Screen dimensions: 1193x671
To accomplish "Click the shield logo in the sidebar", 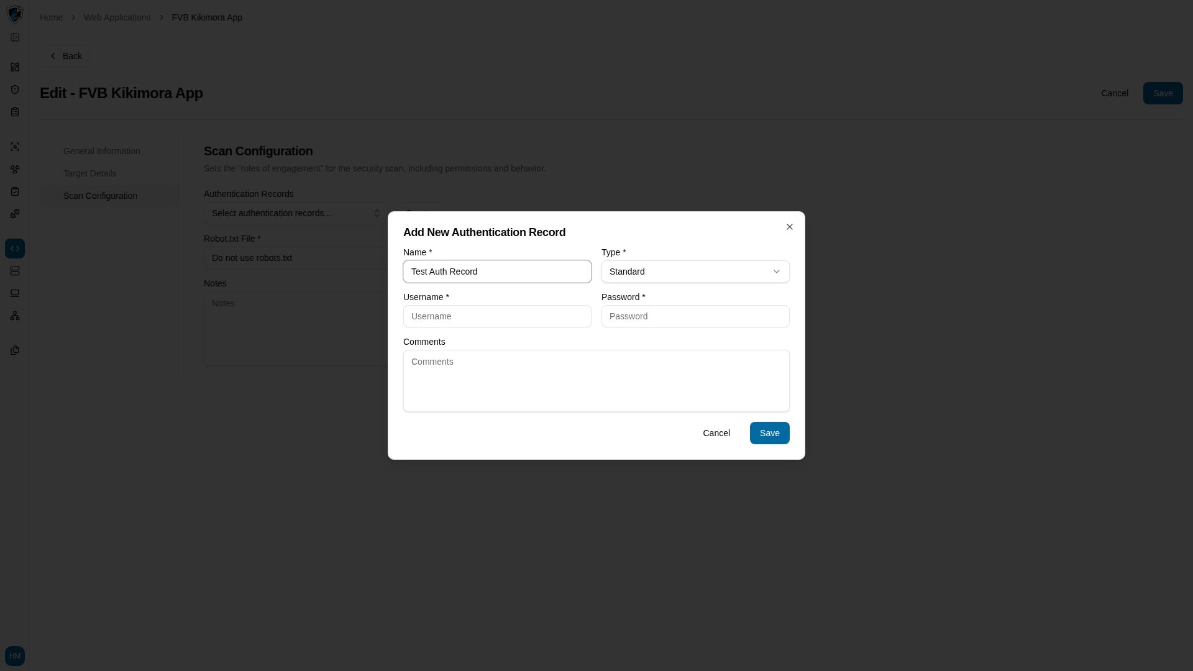I will point(15,14).
